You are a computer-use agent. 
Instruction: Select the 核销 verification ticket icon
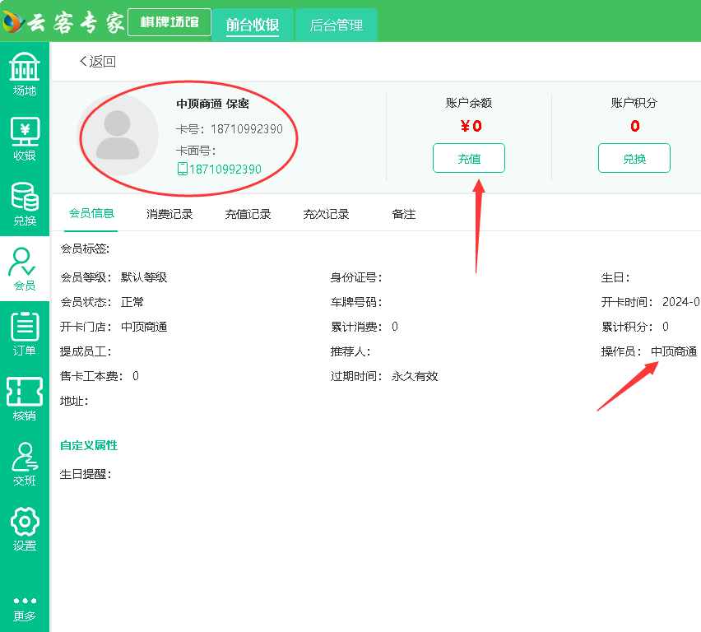pyautogui.click(x=25, y=398)
